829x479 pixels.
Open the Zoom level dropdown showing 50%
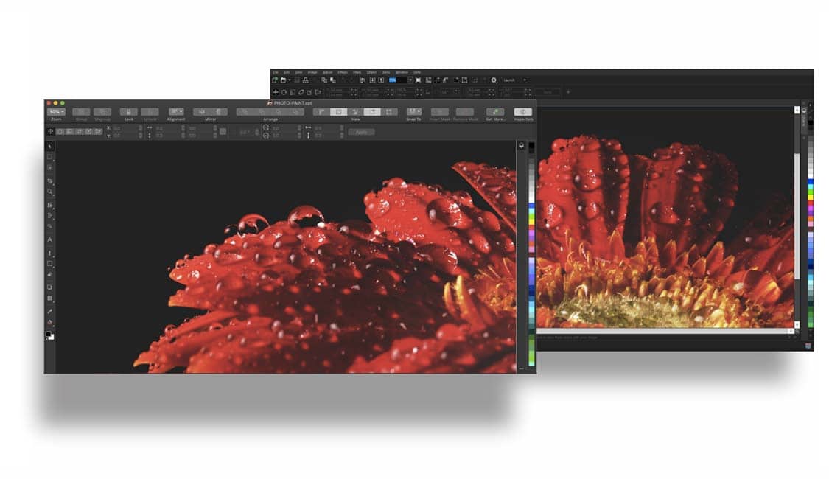[56, 111]
